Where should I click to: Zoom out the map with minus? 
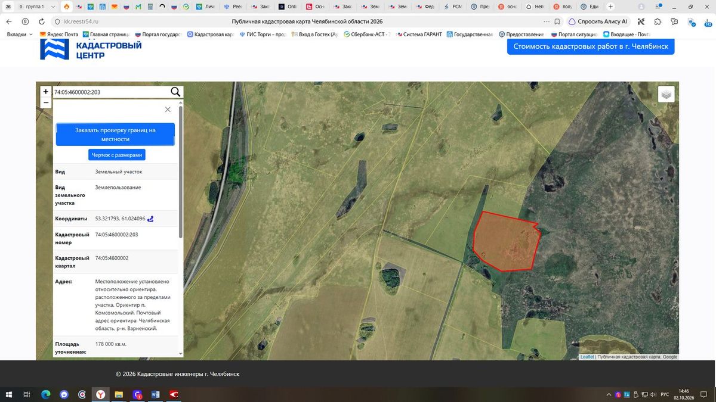pyautogui.click(x=46, y=102)
